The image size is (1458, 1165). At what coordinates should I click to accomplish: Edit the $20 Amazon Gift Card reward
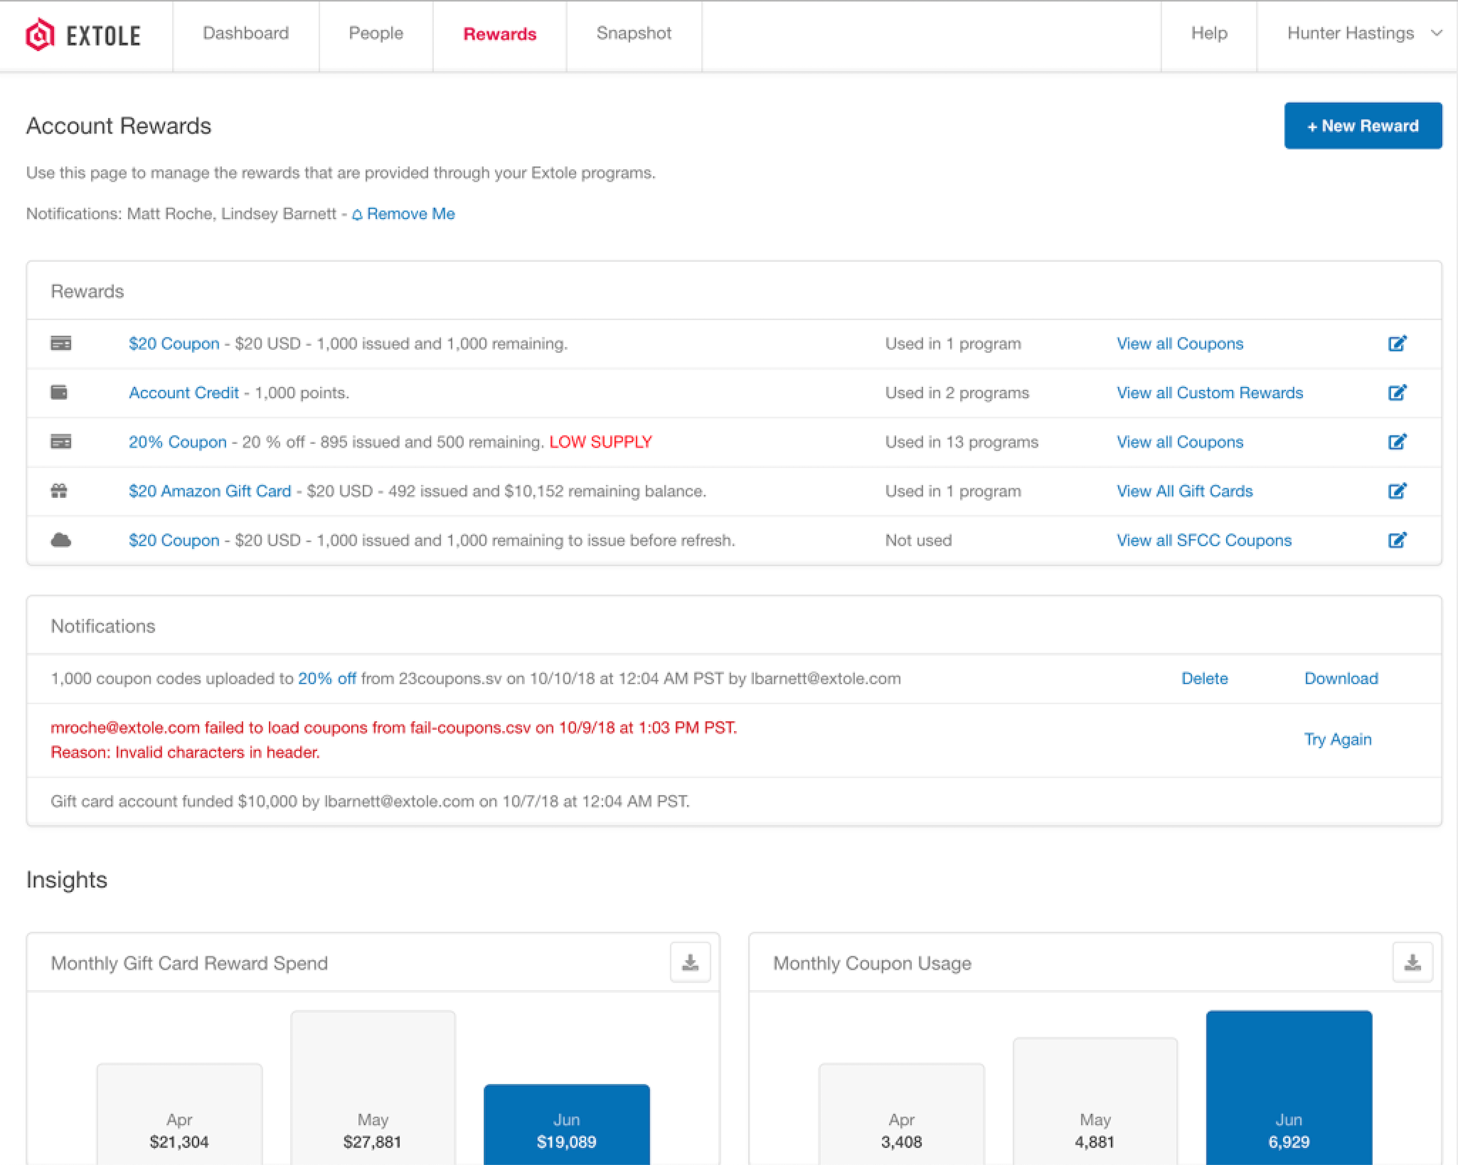pos(1397,491)
